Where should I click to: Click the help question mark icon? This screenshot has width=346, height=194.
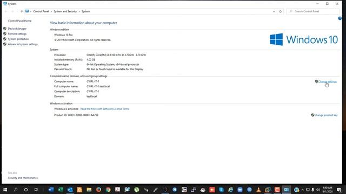(340, 18)
